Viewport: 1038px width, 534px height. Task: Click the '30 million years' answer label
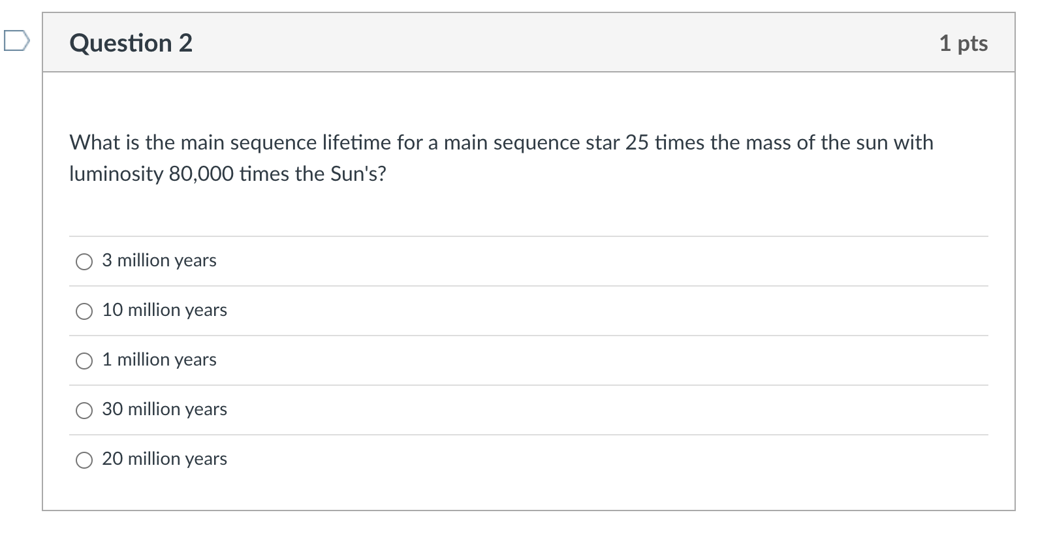coord(165,409)
